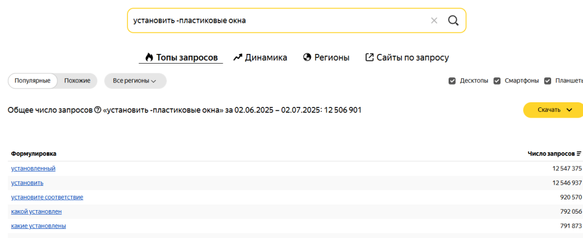Click the globe icon on Регионы
Image resolution: width=583 pixels, height=238 pixels.
tap(307, 57)
